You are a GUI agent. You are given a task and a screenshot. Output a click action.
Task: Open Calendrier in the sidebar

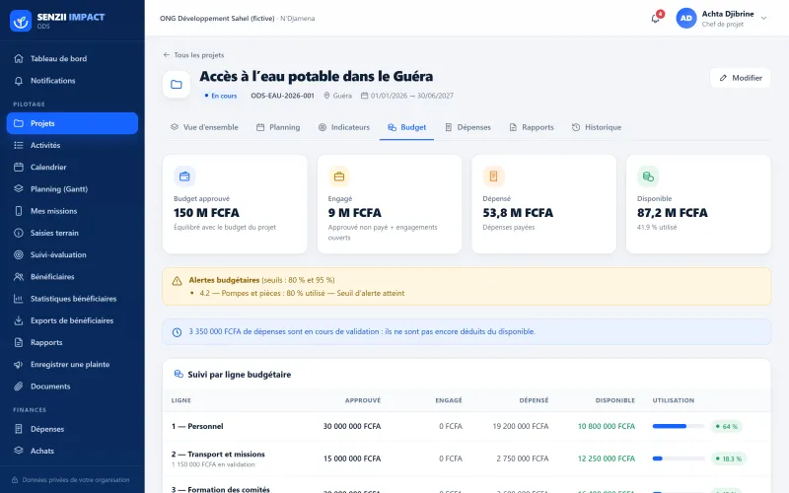click(72, 167)
